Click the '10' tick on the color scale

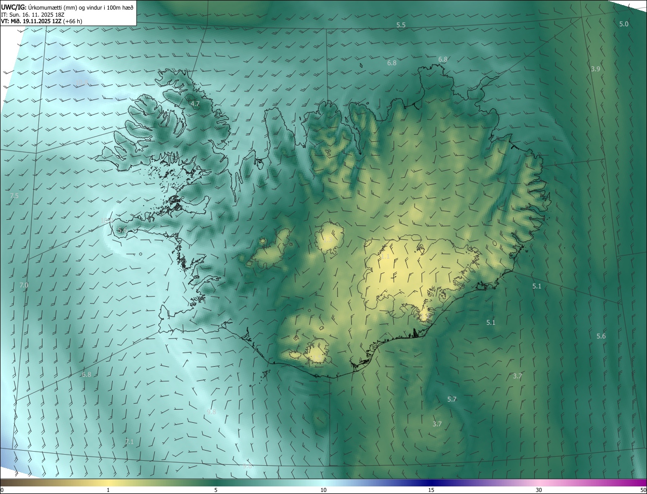323,490
